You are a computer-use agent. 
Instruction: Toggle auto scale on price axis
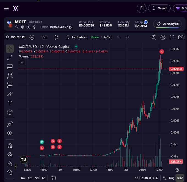(x=180, y=178)
